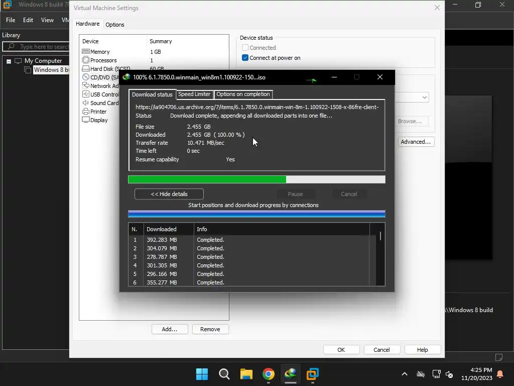Viewport: 514px width, 386px height.
Task: Select the CD/DVD drive icon
Action: (x=85, y=77)
